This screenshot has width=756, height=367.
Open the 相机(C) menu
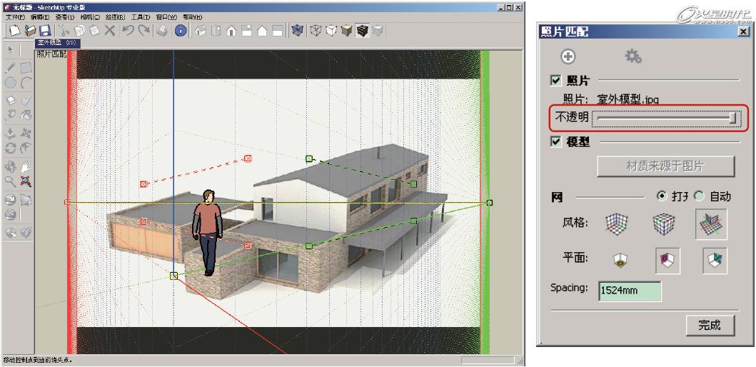[x=90, y=17]
